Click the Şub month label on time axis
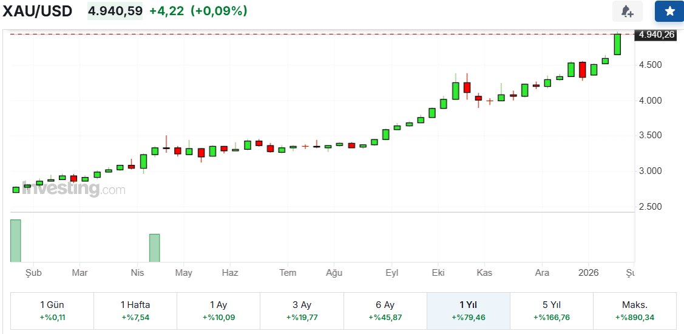 [x=34, y=273]
